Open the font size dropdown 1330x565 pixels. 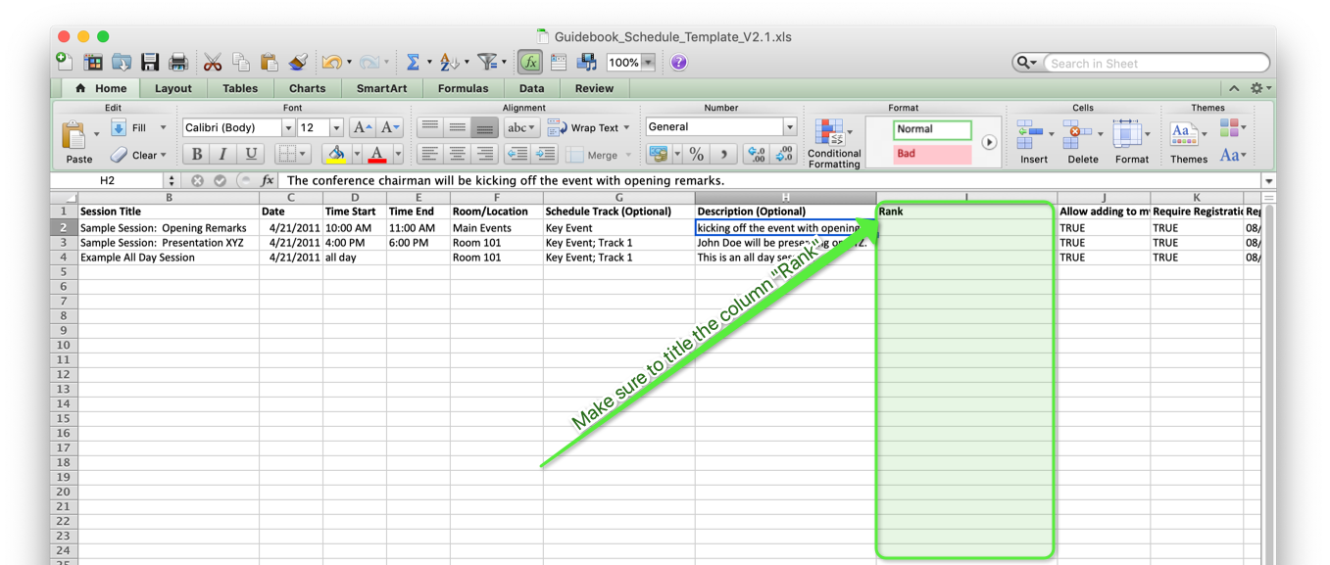[x=336, y=127]
